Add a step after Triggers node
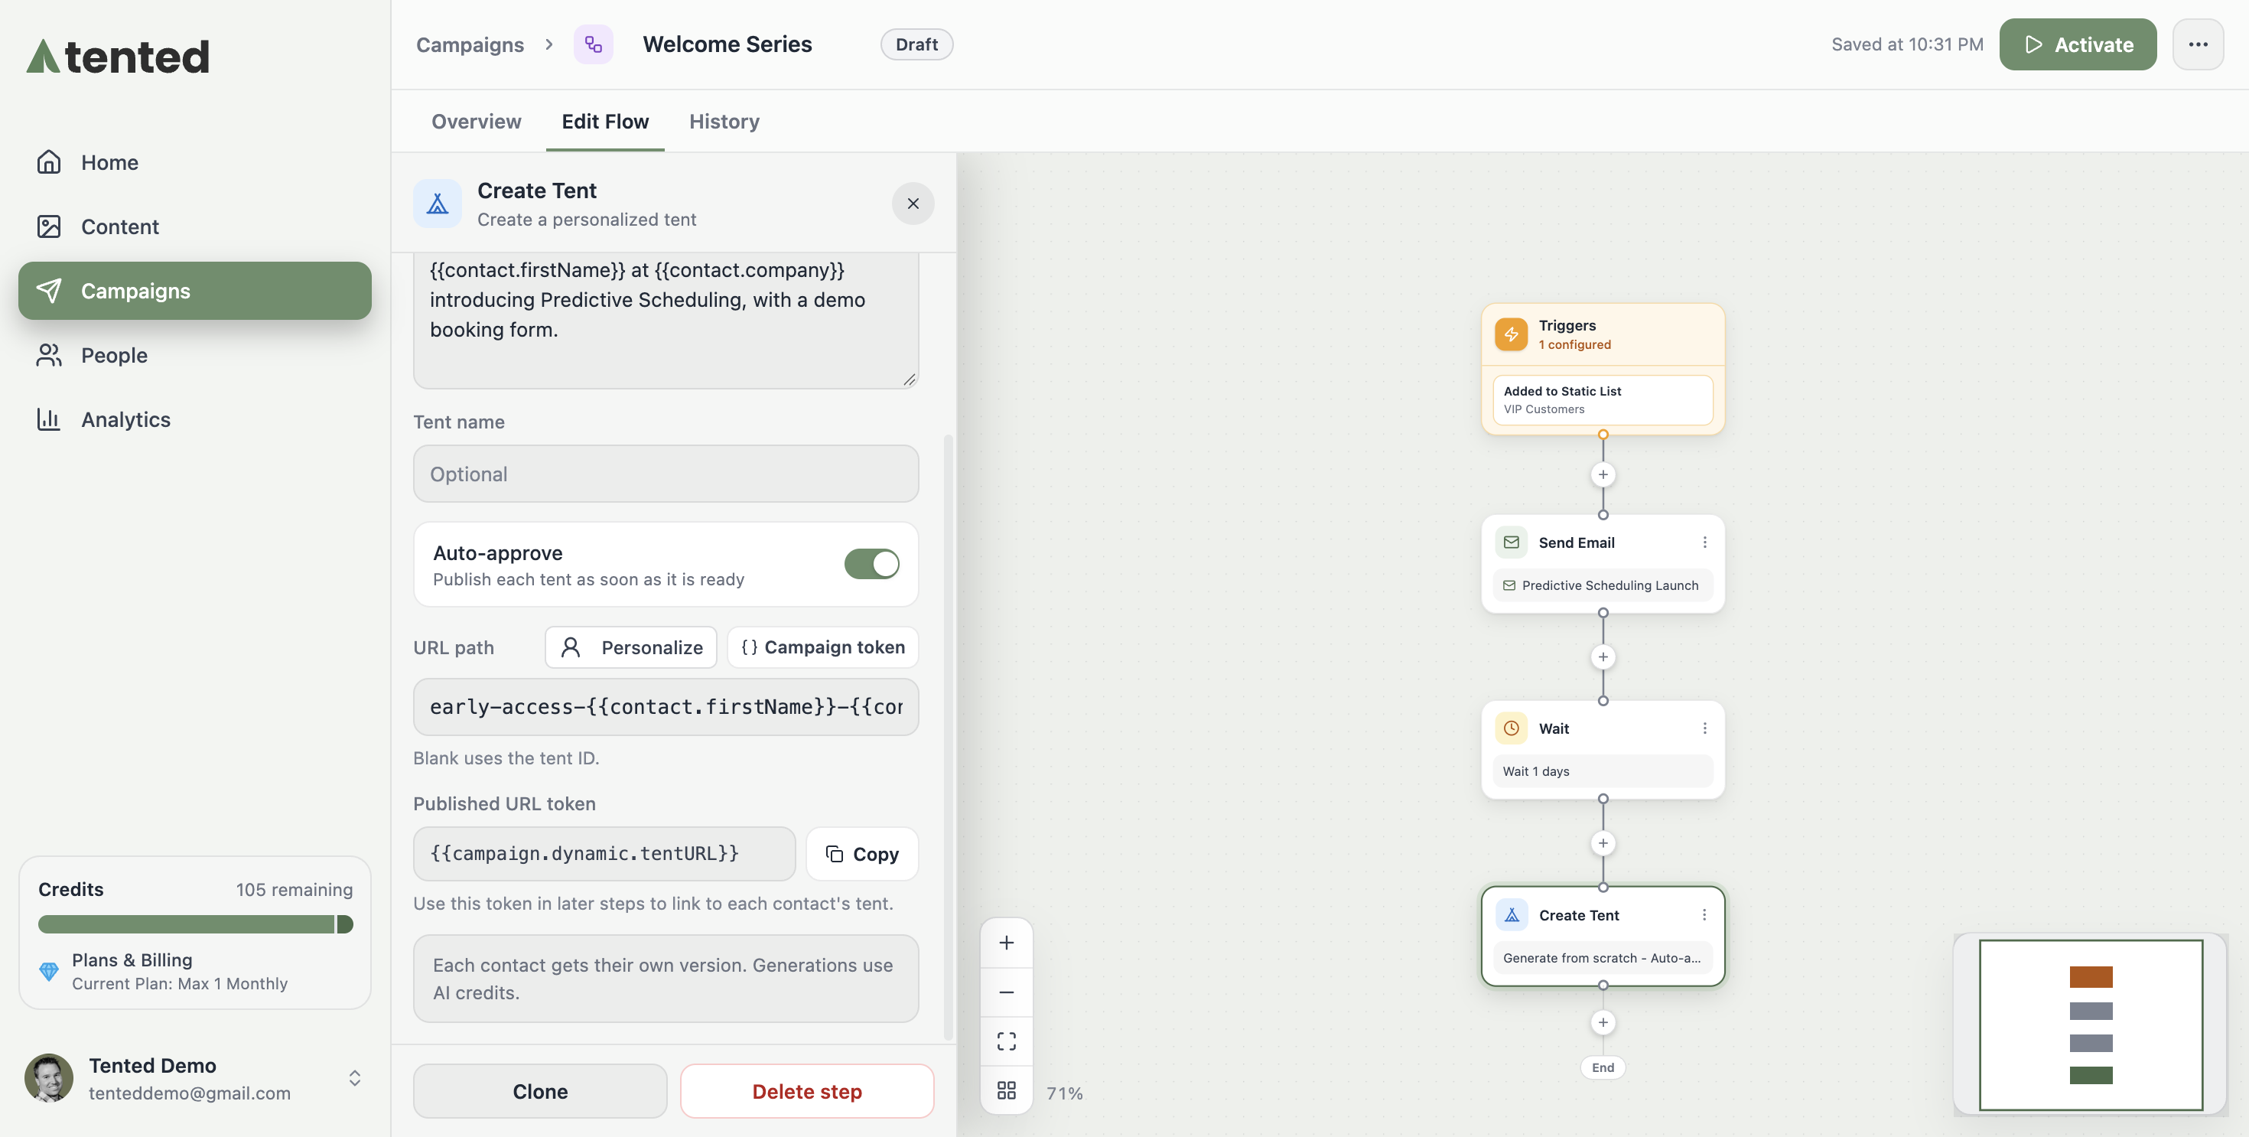 pos(1602,474)
